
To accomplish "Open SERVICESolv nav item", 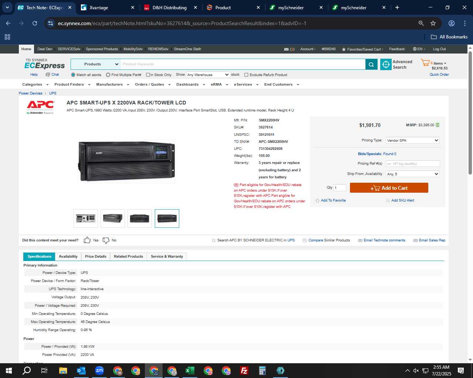I will pyautogui.click(x=69, y=49).
